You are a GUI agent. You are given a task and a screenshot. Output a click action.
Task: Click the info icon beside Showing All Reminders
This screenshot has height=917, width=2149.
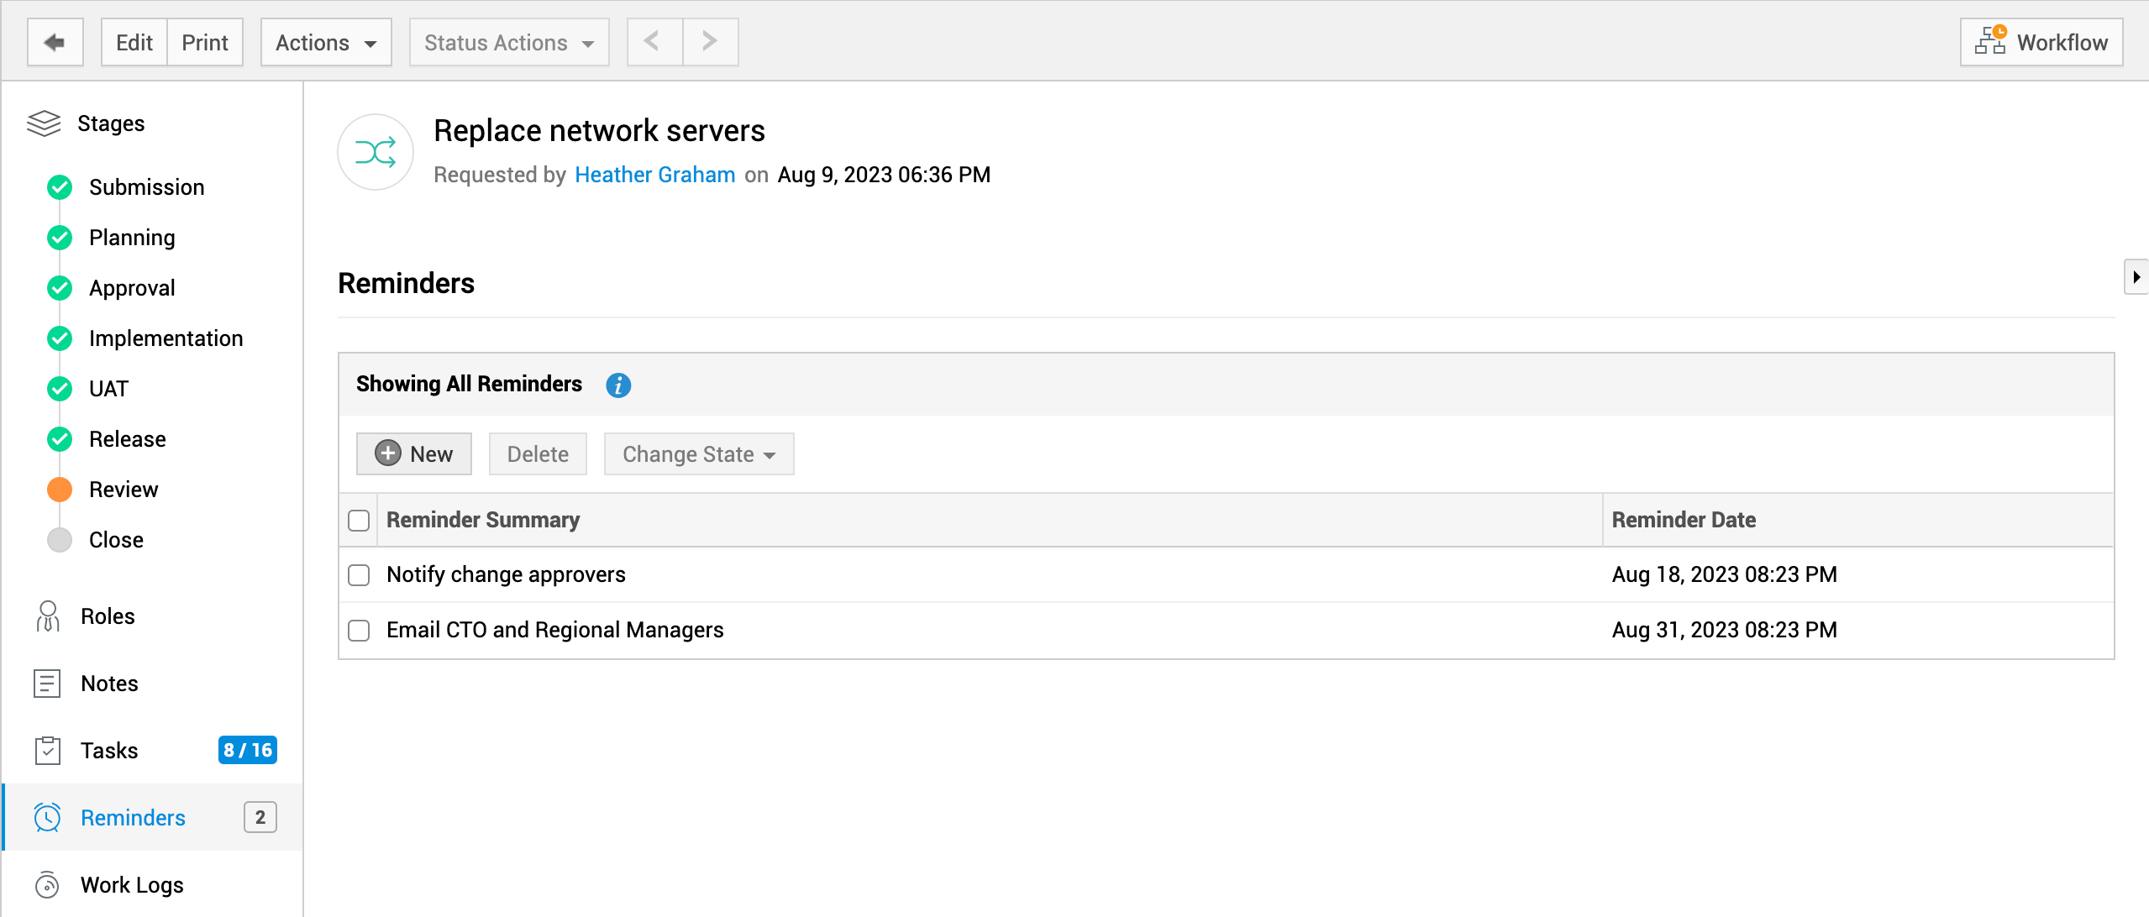tap(618, 385)
